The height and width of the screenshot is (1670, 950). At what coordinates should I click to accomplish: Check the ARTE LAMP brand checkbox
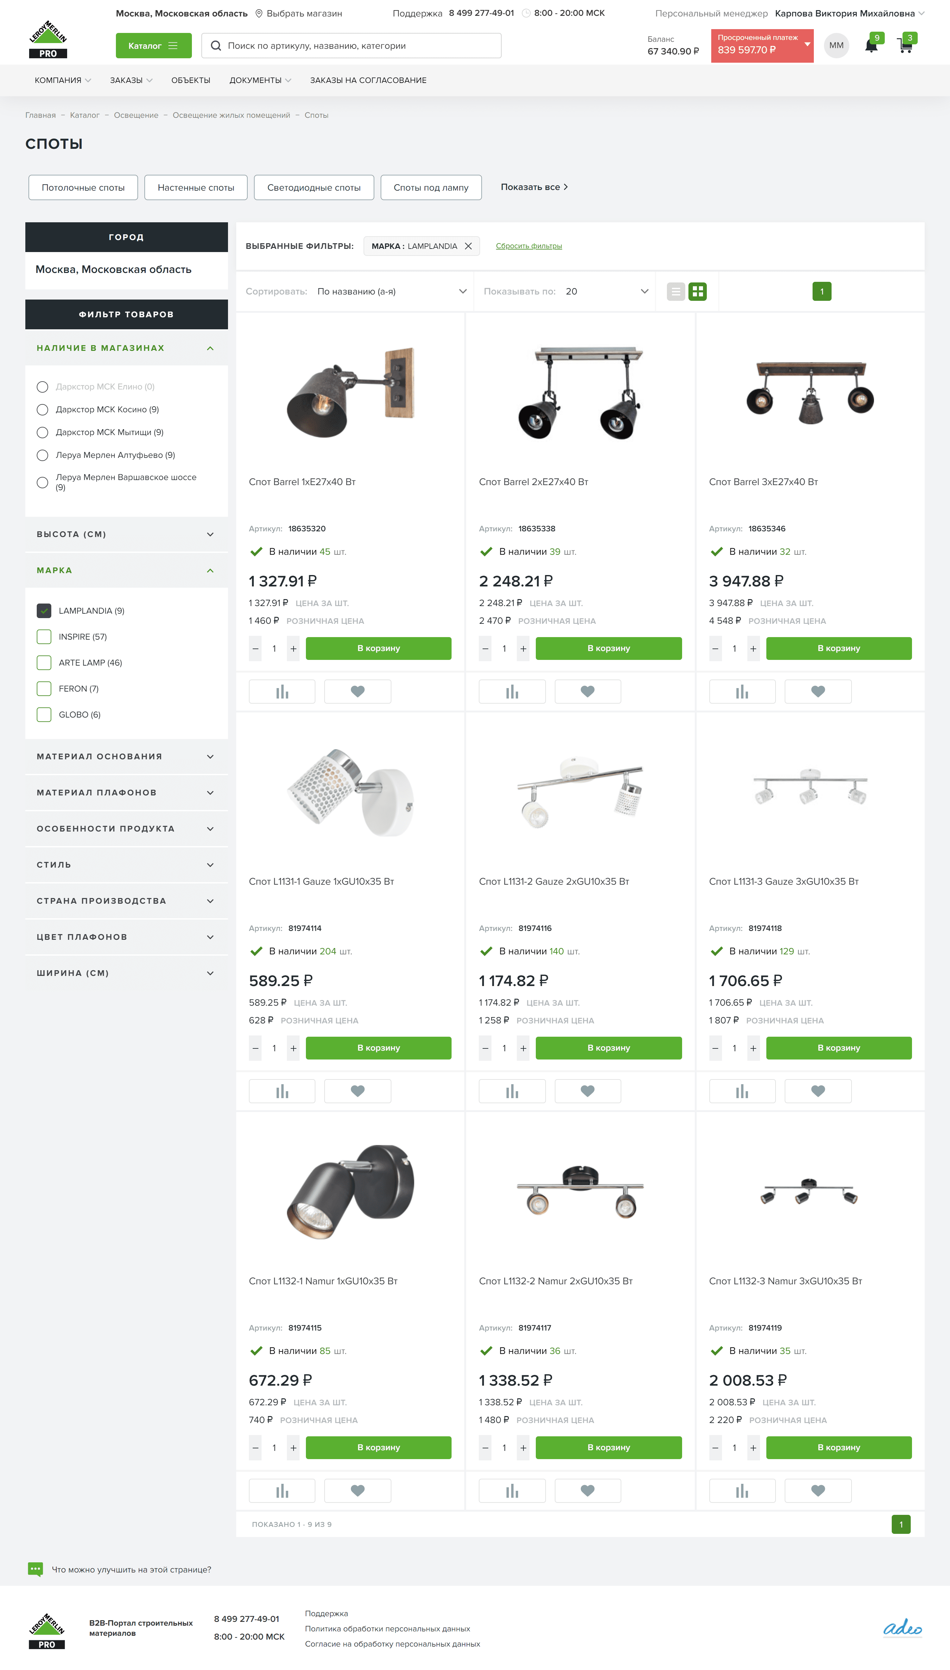(x=44, y=663)
